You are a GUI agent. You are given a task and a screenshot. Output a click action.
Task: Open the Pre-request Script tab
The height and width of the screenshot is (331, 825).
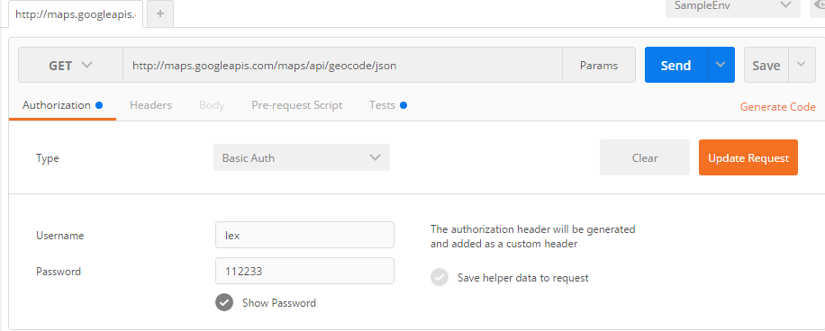pos(296,105)
